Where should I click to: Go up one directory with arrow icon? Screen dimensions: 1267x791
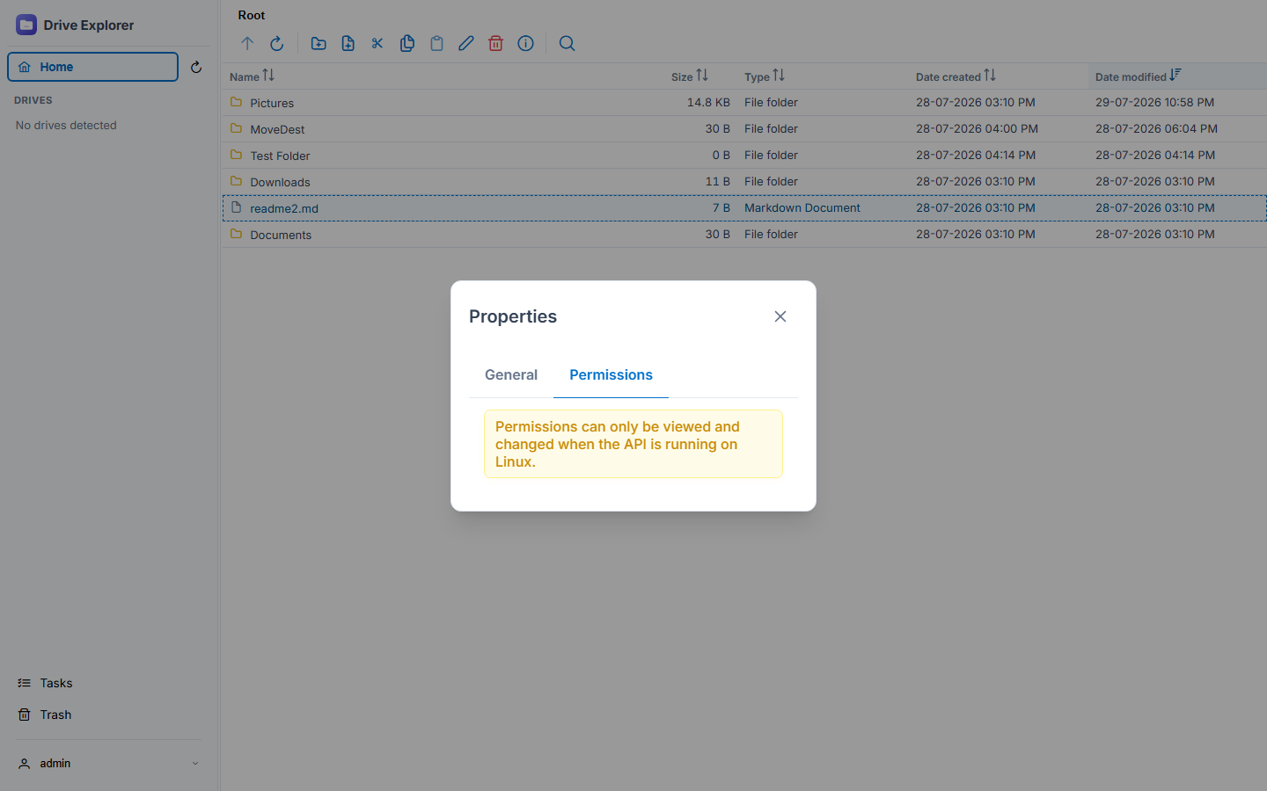(247, 43)
